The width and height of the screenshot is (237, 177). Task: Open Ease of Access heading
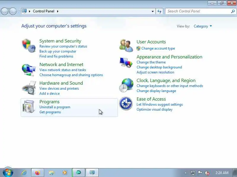click(x=151, y=99)
